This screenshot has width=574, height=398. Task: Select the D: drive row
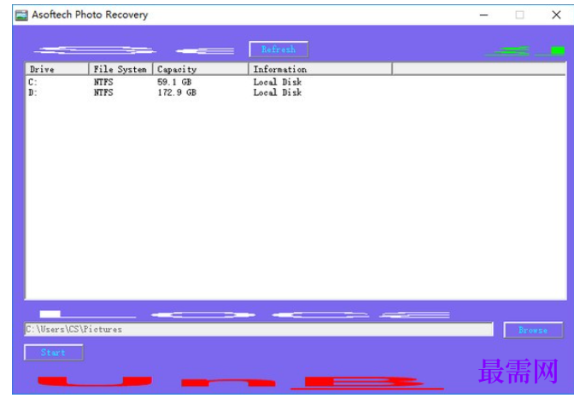tap(295, 92)
